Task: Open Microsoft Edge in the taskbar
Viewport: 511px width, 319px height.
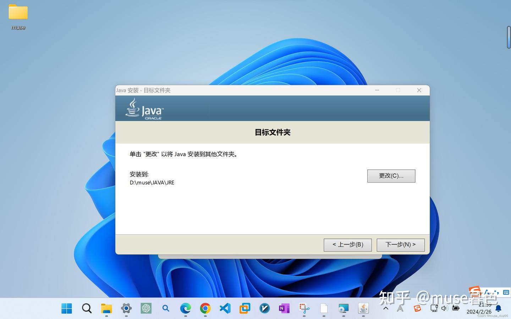Action: pos(185,309)
